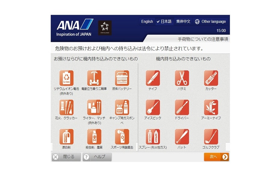Click the sports oxygen can icon

click(122, 137)
